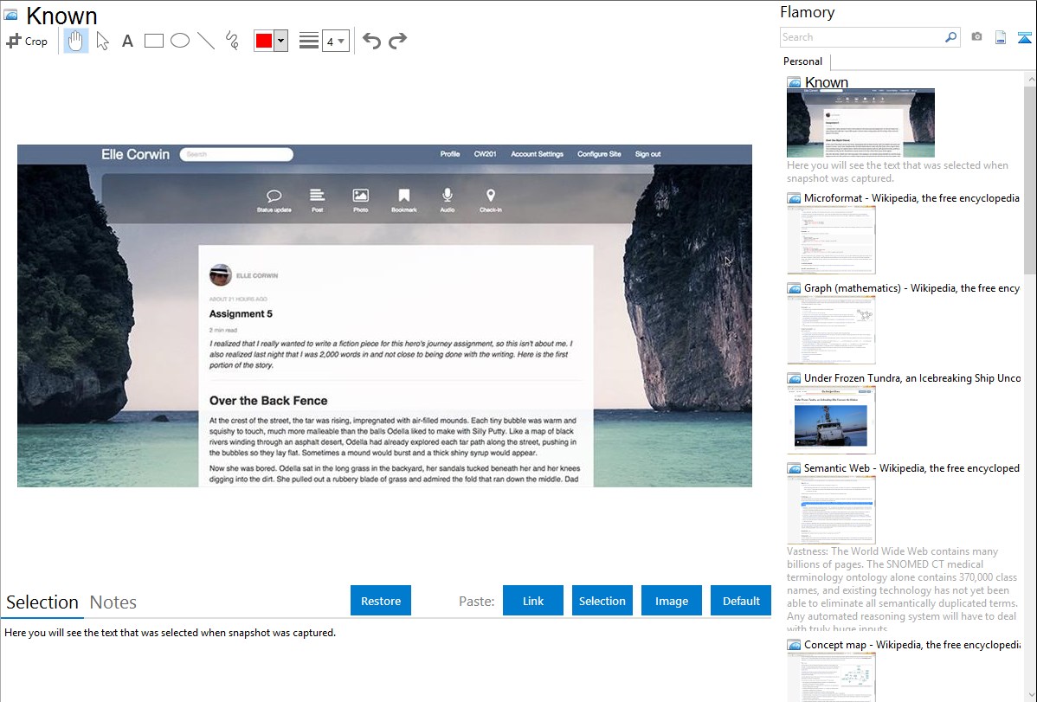Click the red color swatch
This screenshot has width=1037, height=702.
[264, 41]
